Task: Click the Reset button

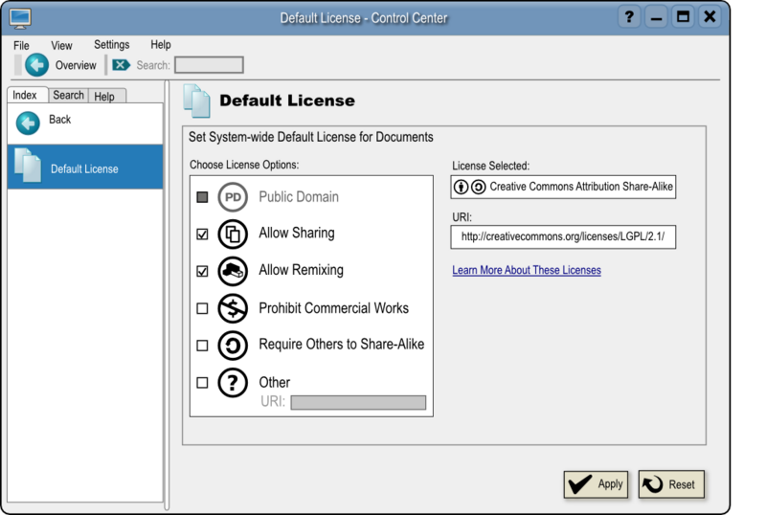Action: (x=671, y=484)
